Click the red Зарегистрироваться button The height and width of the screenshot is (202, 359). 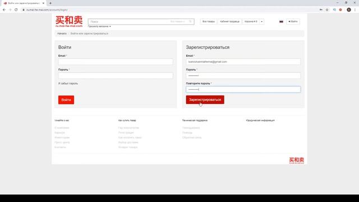coord(205,100)
